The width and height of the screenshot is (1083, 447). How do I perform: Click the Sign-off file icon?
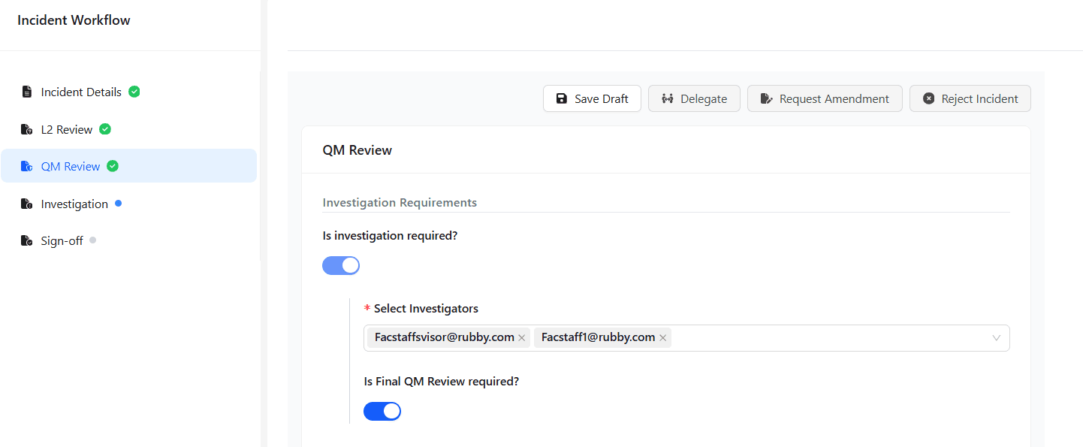(27, 241)
